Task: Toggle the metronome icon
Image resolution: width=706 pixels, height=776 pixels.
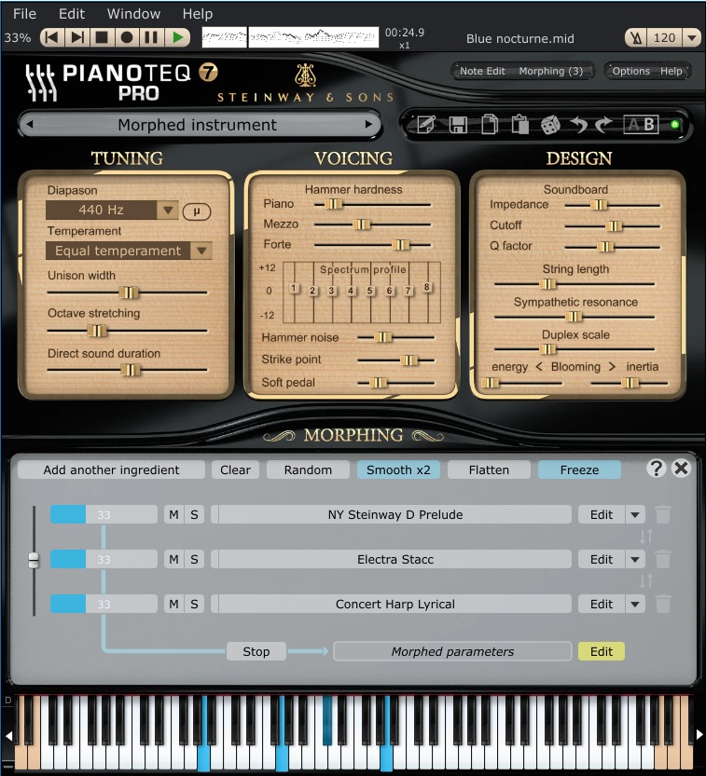Action: (636, 37)
